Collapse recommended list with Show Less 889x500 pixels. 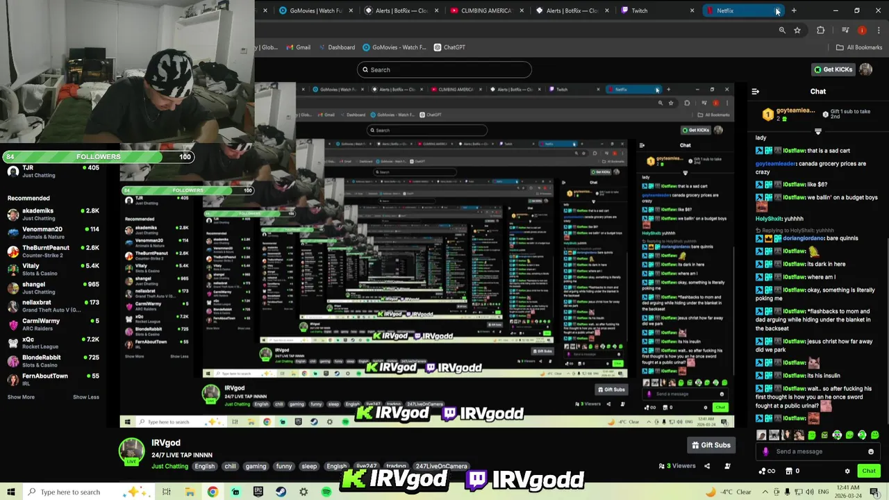coord(86,397)
